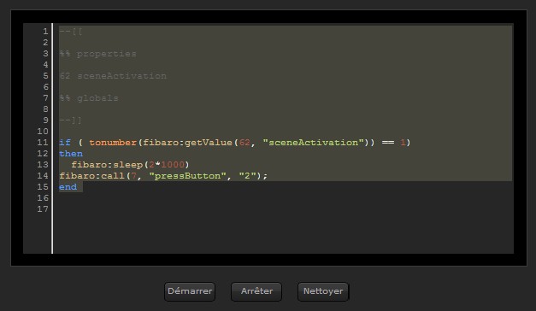Viewport: 536px width, 311px height.
Task: Select the "then" keyword on line 12
Action: 71,154
